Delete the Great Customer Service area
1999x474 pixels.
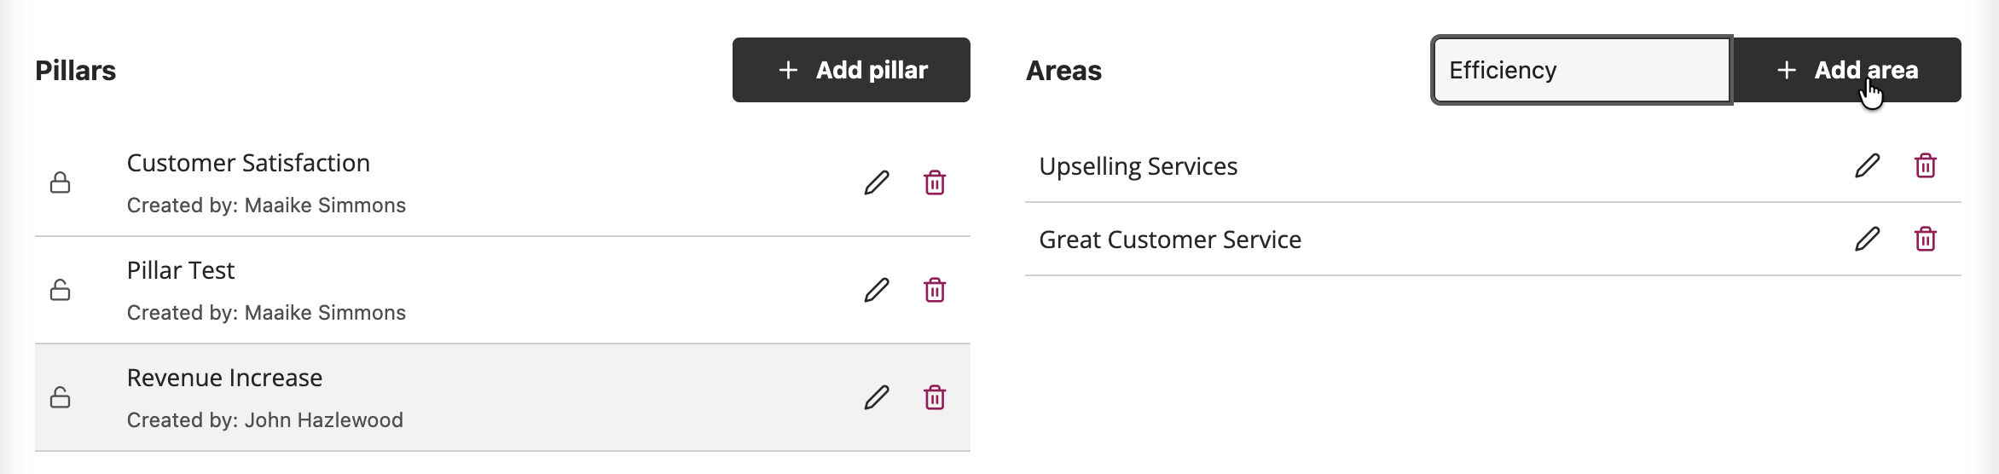click(x=1926, y=239)
